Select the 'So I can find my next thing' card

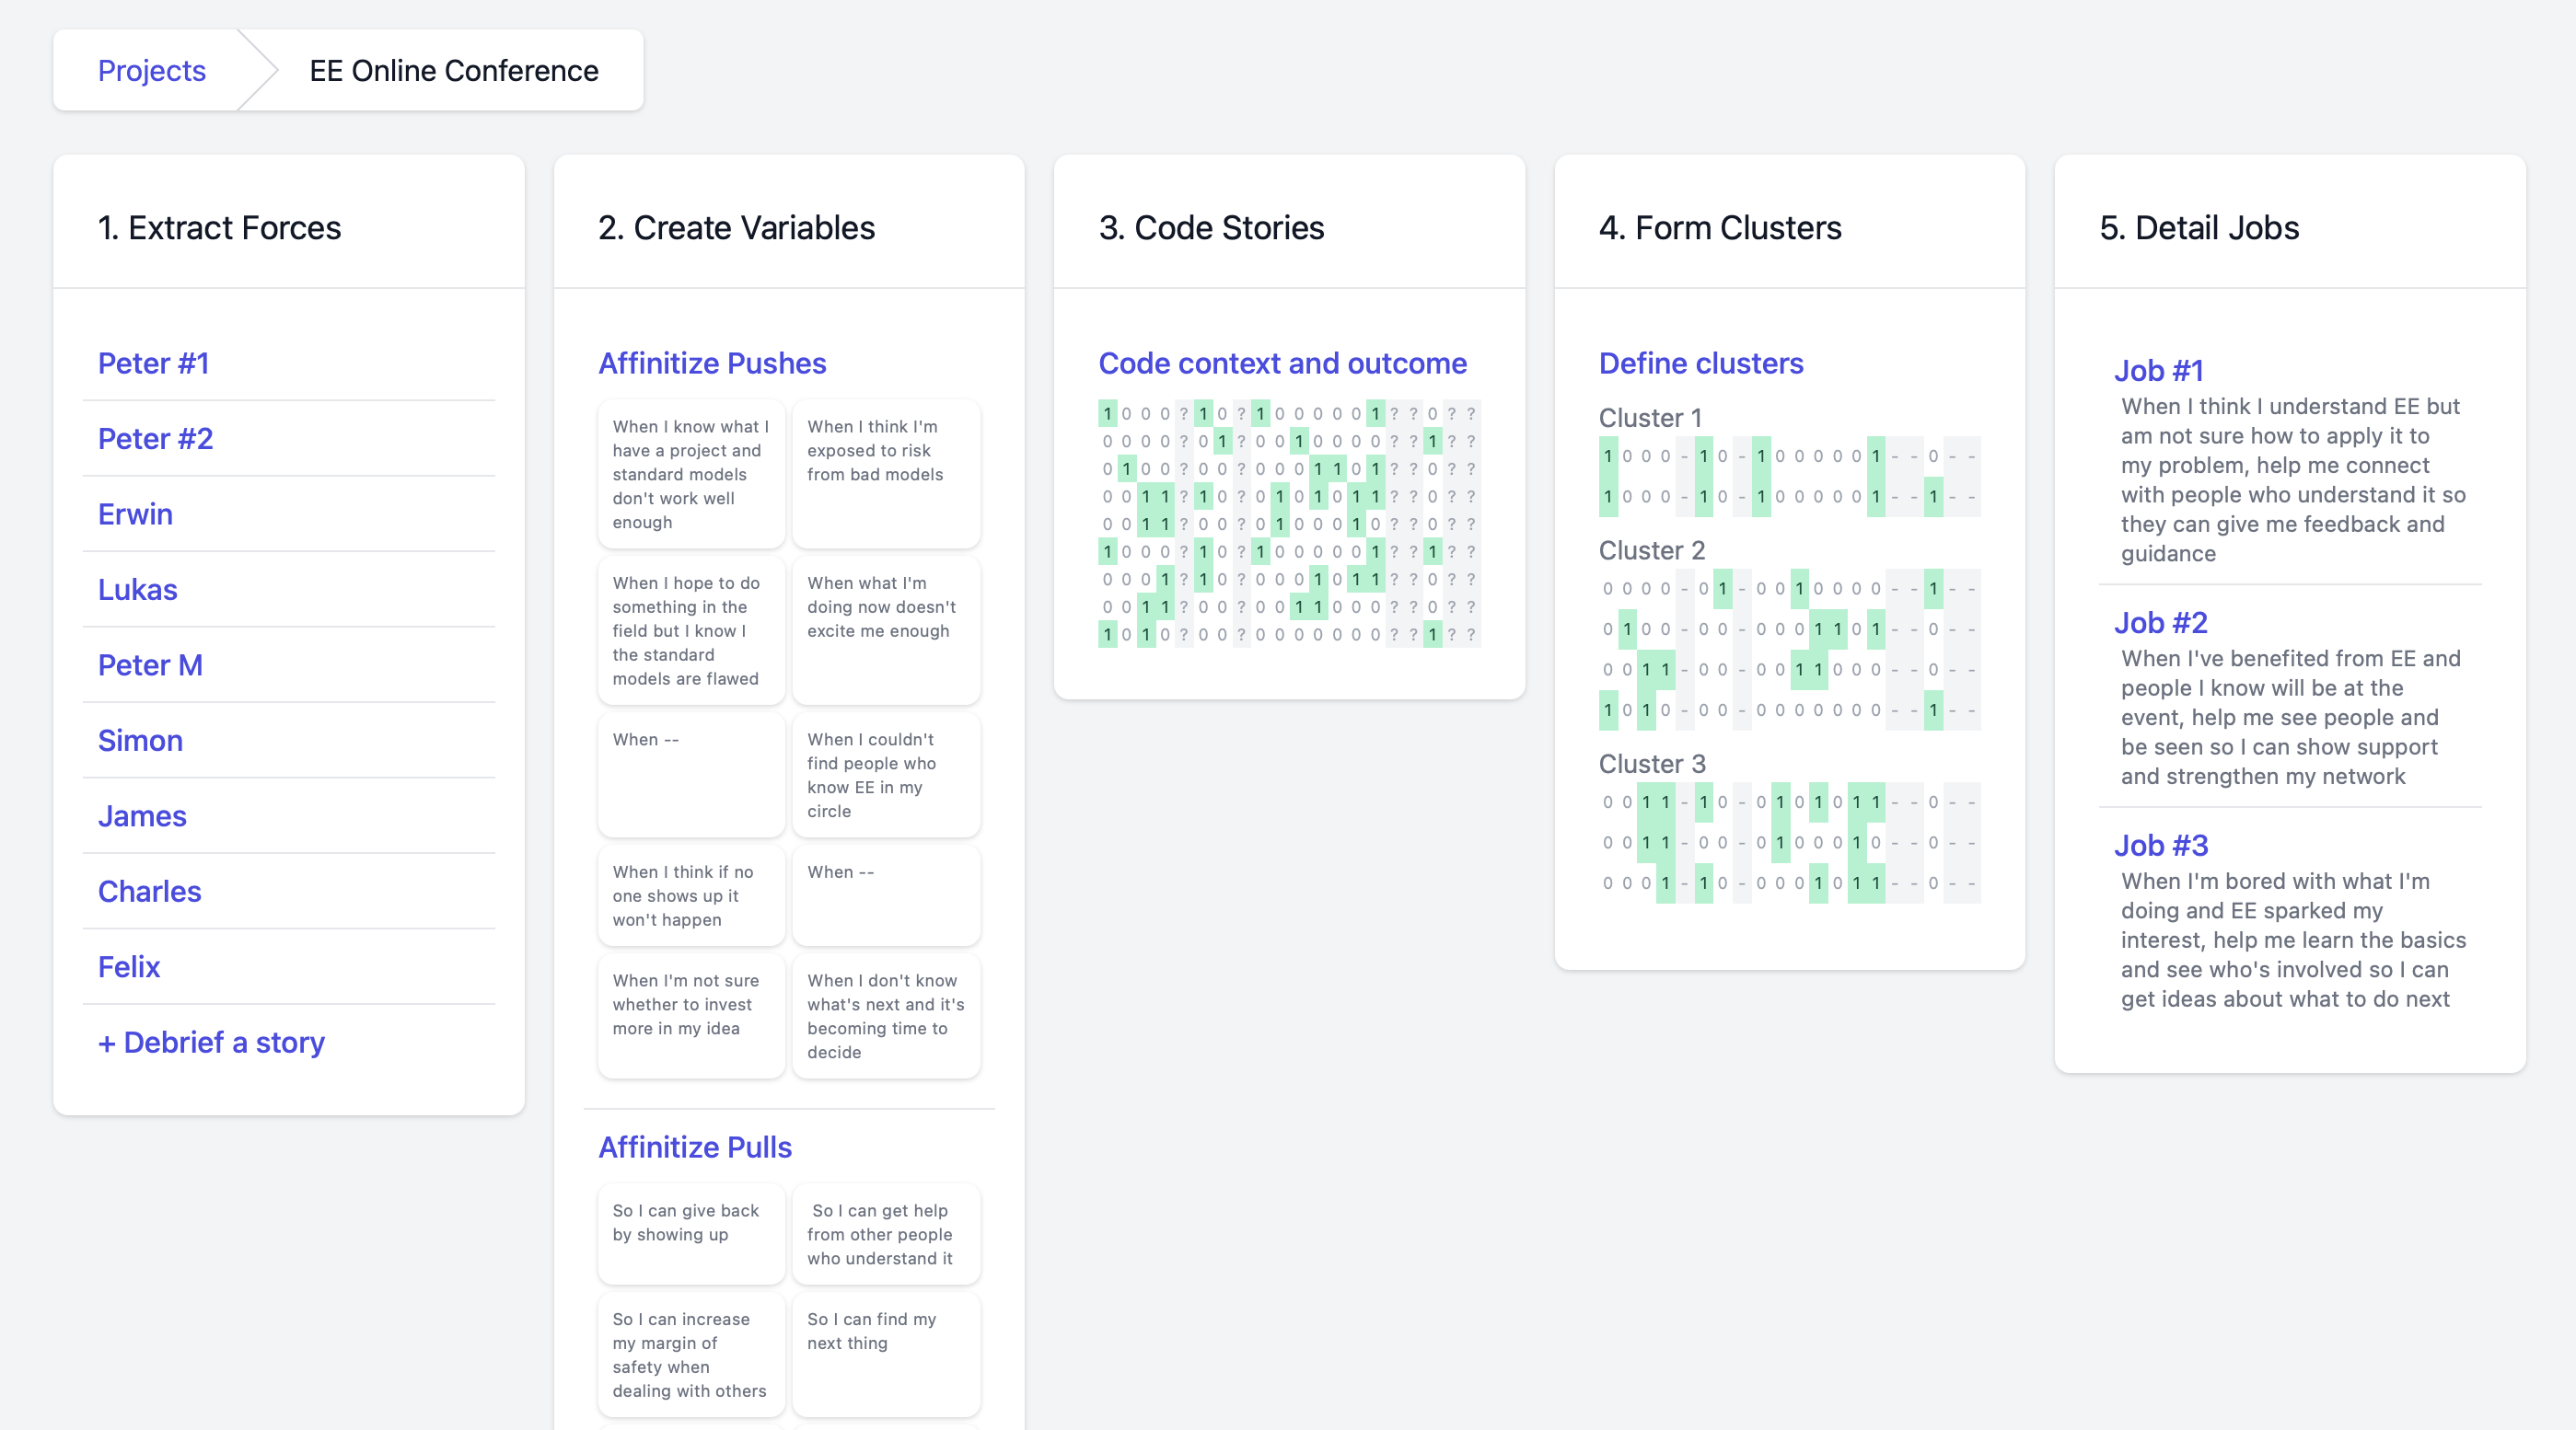coord(885,1353)
